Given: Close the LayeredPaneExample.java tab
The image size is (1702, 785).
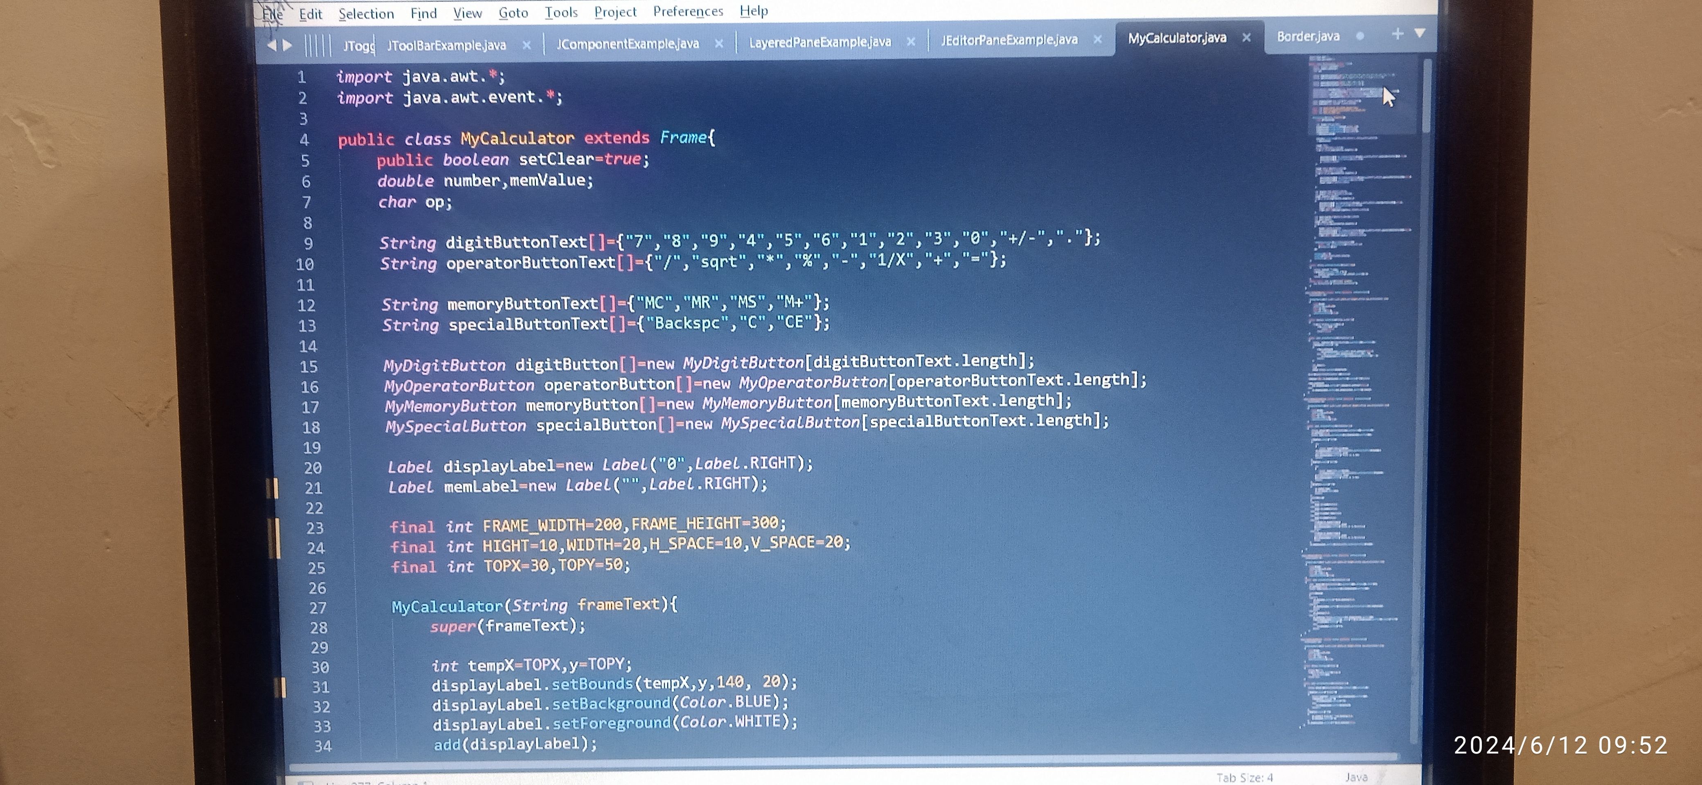Looking at the screenshot, I should click(911, 42).
